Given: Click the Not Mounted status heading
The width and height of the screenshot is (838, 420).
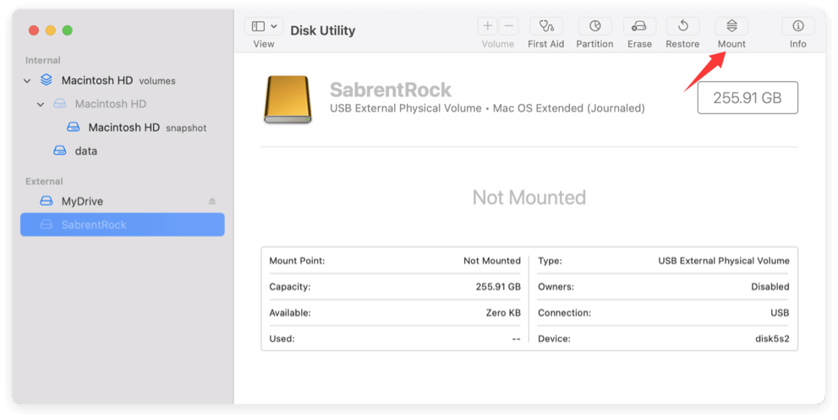Looking at the screenshot, I should click(x=529, y=198).
